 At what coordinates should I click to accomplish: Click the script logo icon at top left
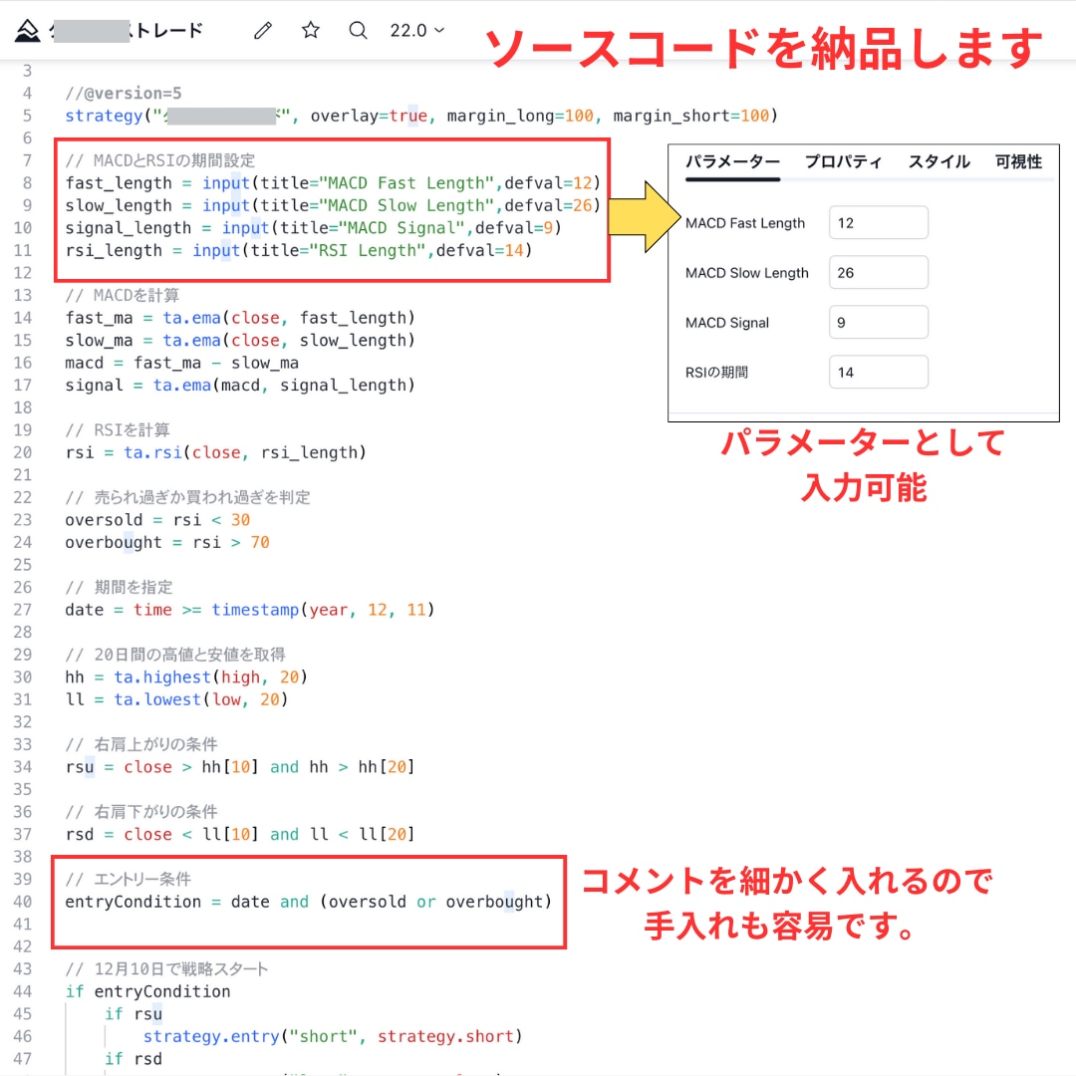28,30
